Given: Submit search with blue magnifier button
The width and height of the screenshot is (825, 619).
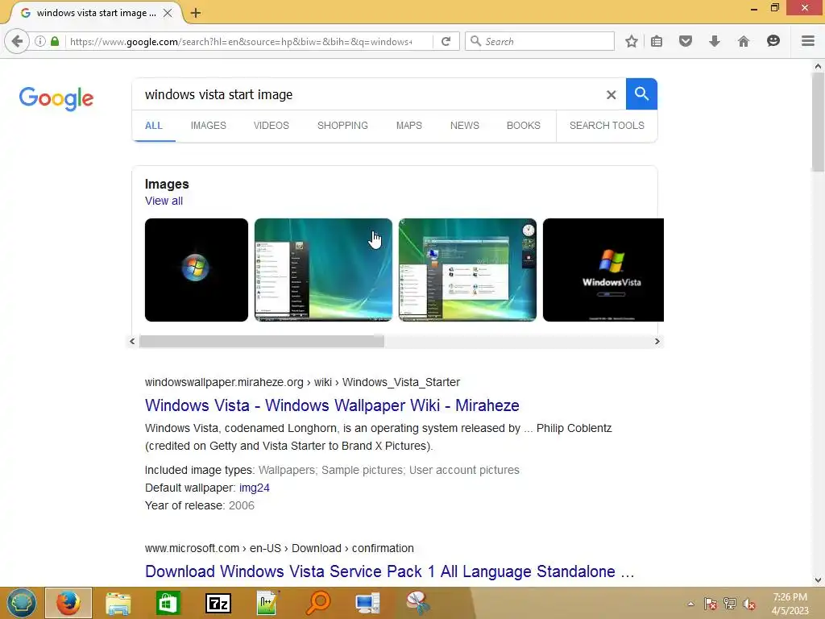Looking at the screenshot, I should [x=641, y=94].
